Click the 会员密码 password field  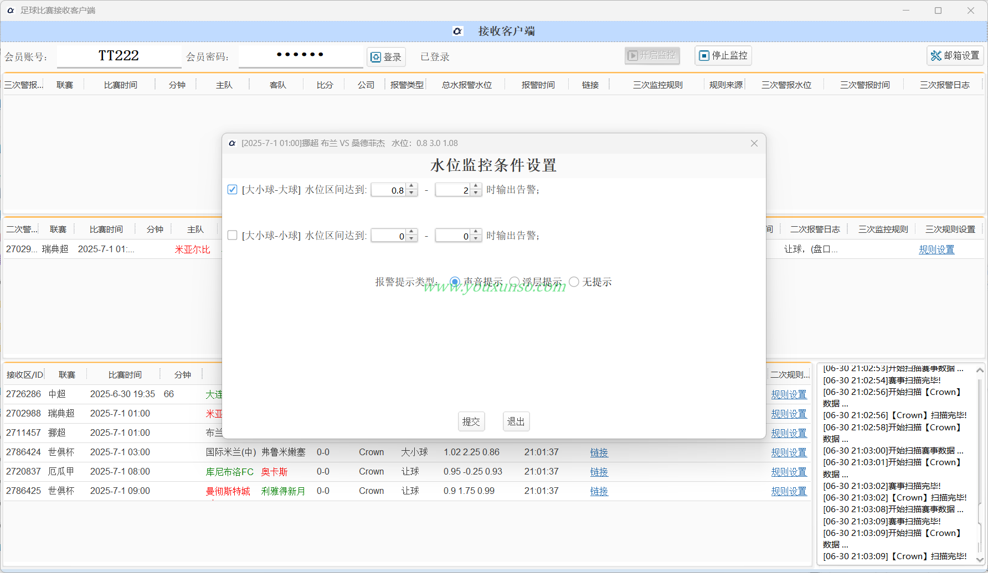(301, 56)
